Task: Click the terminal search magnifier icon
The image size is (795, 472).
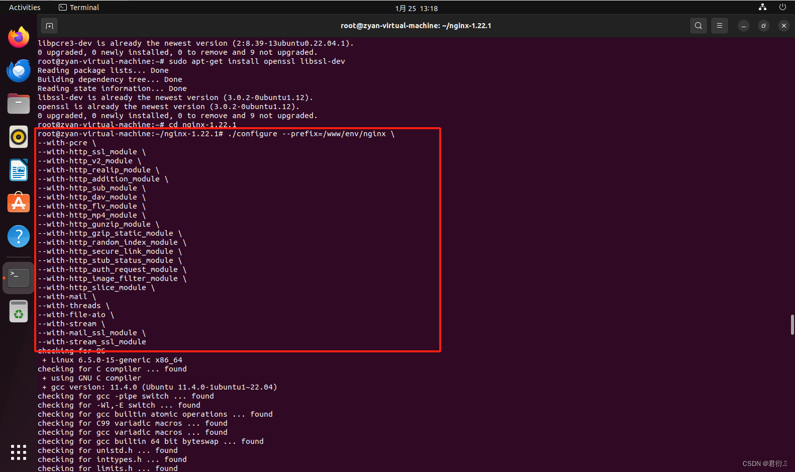Action: pos(699,26)
